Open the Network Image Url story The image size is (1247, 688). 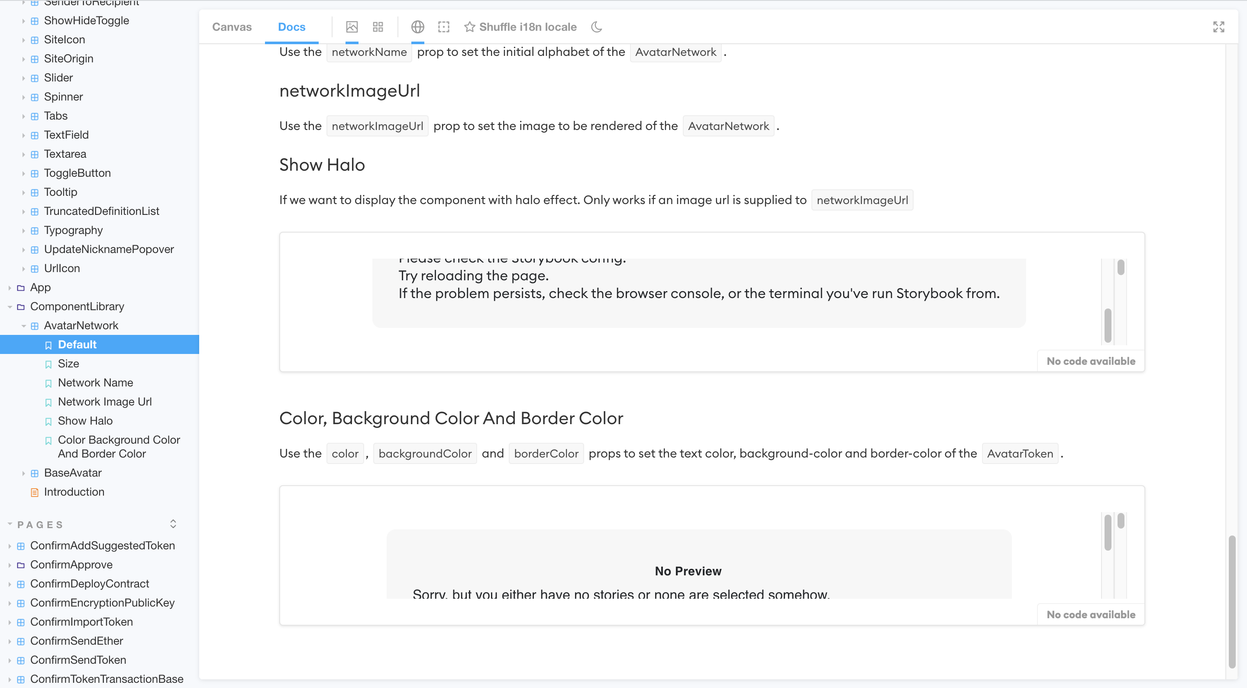pos(104,402)
